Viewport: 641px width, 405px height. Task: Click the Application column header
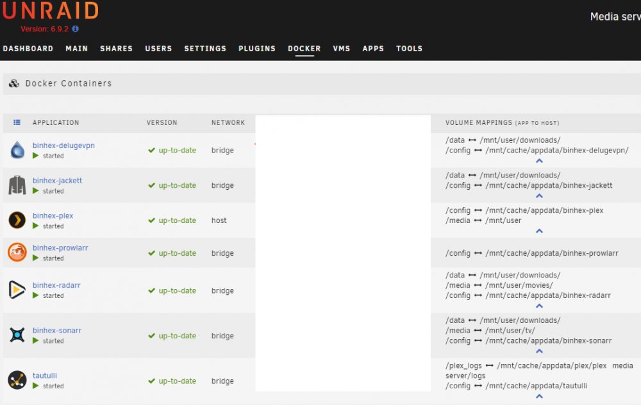click(56, 122)
